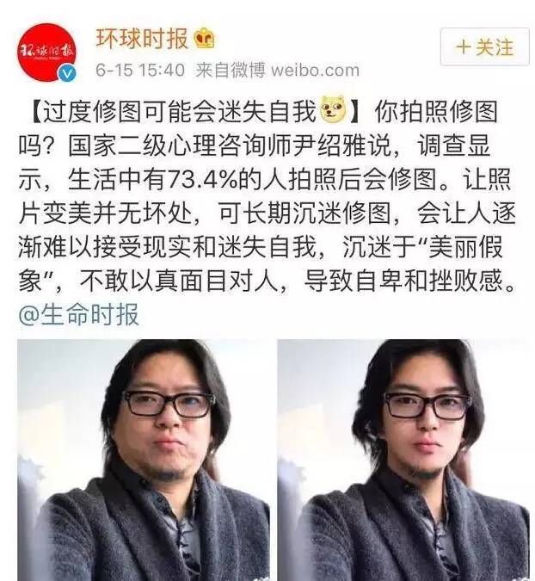Click the blue V verified badge

click(x=67, y=73)
